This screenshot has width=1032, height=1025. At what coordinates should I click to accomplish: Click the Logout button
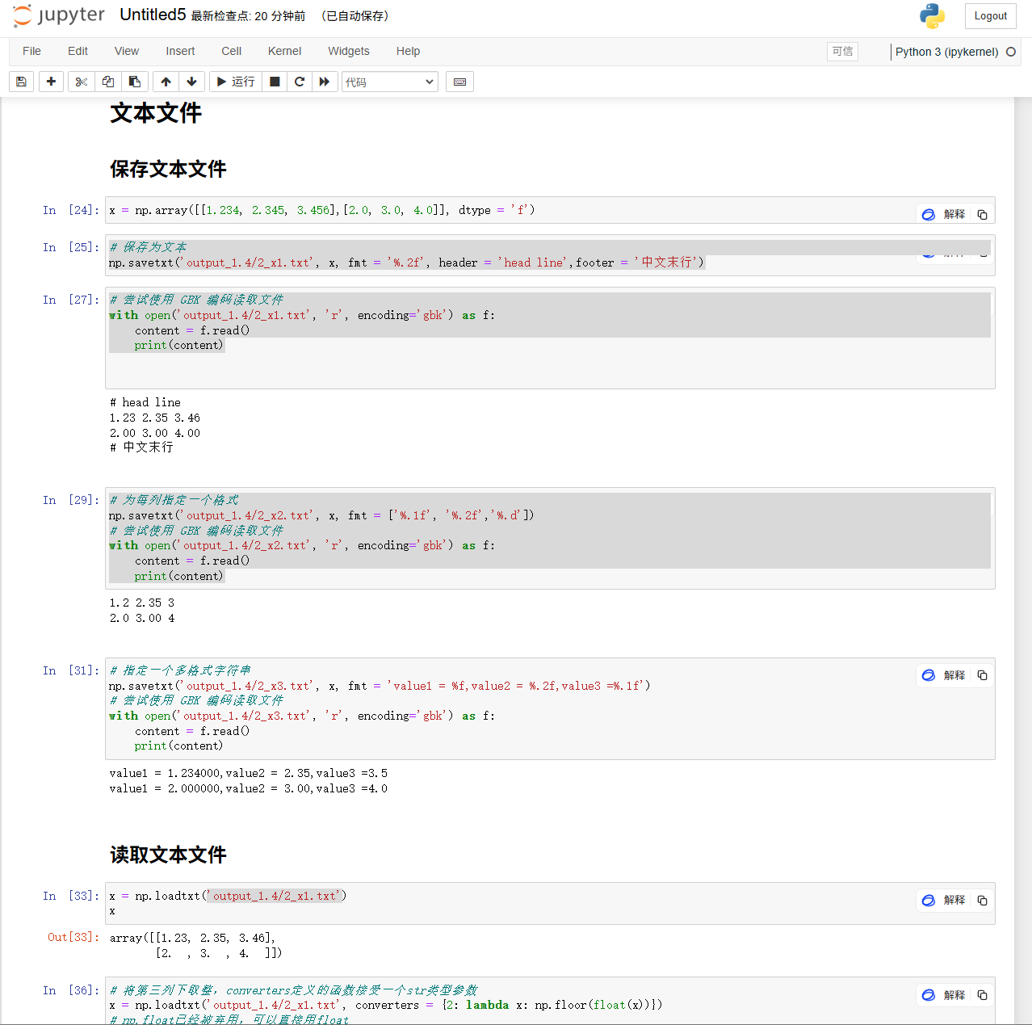990,15
